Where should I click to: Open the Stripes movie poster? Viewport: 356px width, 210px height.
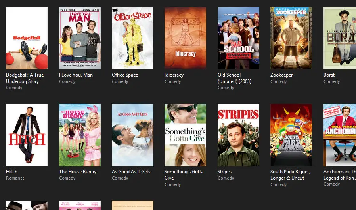(238, 135)
